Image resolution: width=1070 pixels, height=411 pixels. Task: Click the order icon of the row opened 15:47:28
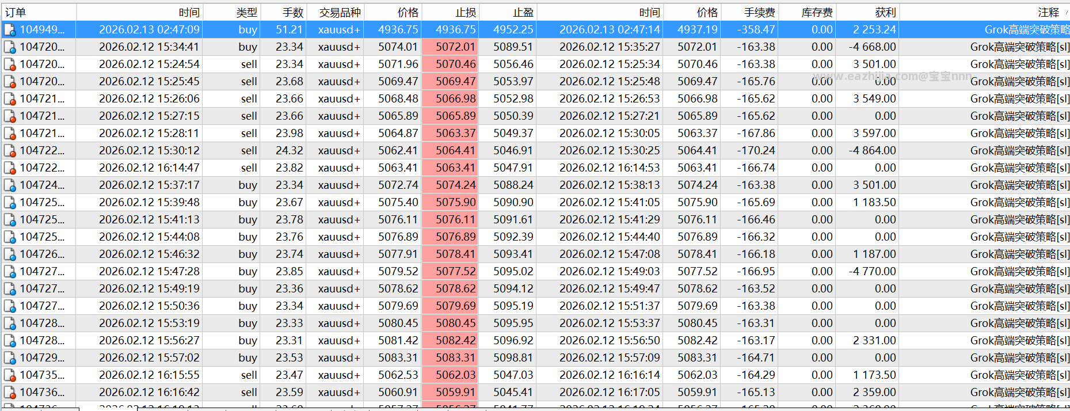pos(10,272)
